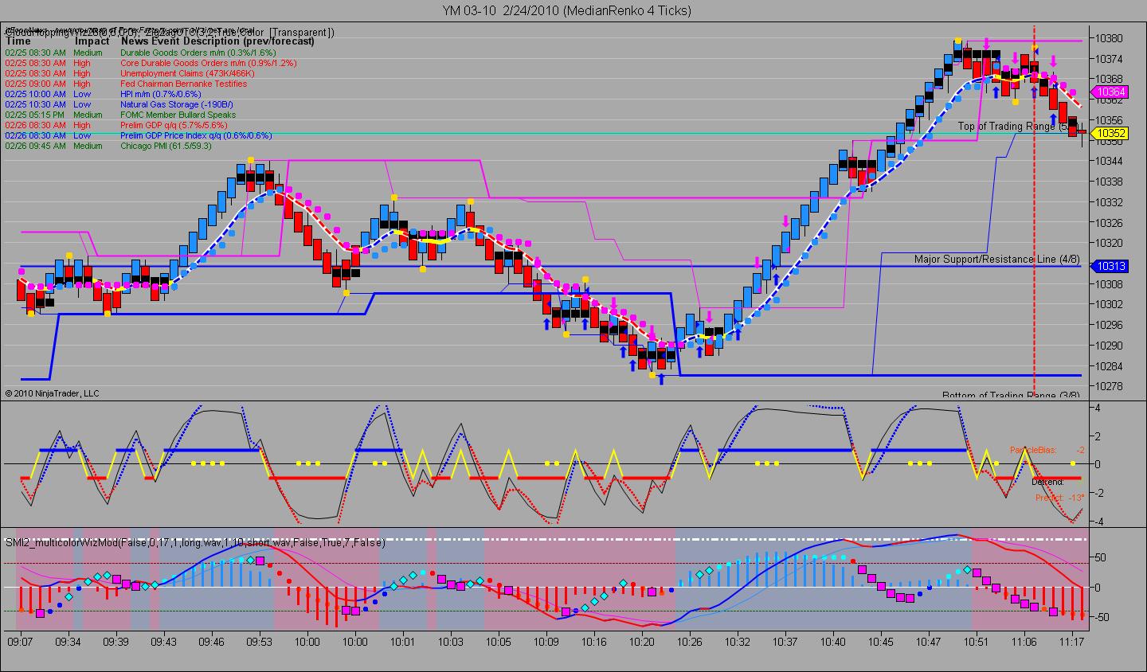Click the Natural Gas Storage news event
The height and width of the screenshot is (672, 1147).
click(x=177, y=104)
